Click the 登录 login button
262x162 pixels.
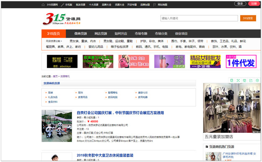240,4
